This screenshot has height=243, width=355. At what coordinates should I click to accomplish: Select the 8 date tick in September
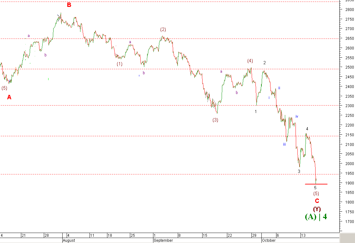179,235
